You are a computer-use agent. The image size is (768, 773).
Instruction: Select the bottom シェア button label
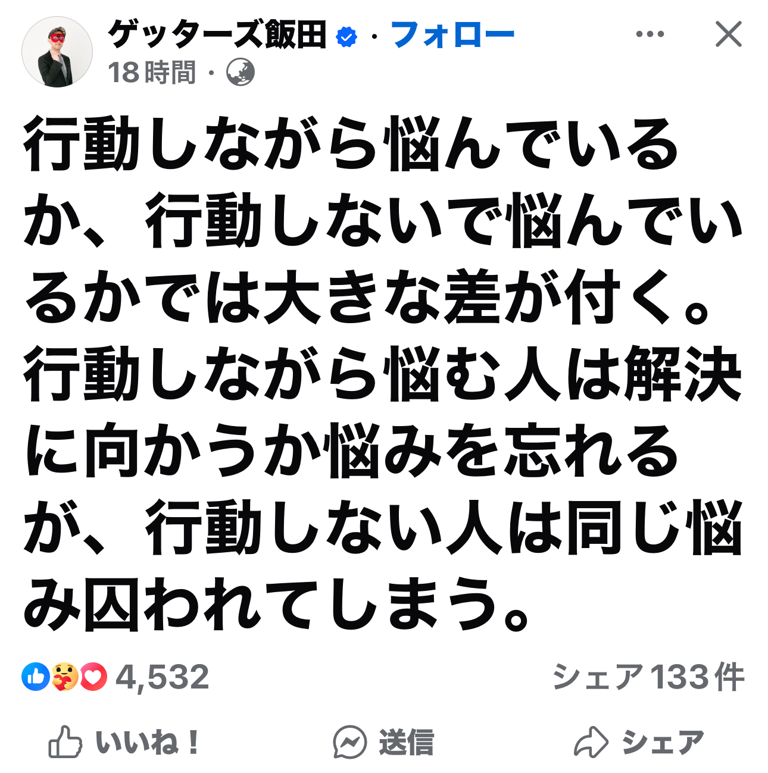click(x=663, y=743)
